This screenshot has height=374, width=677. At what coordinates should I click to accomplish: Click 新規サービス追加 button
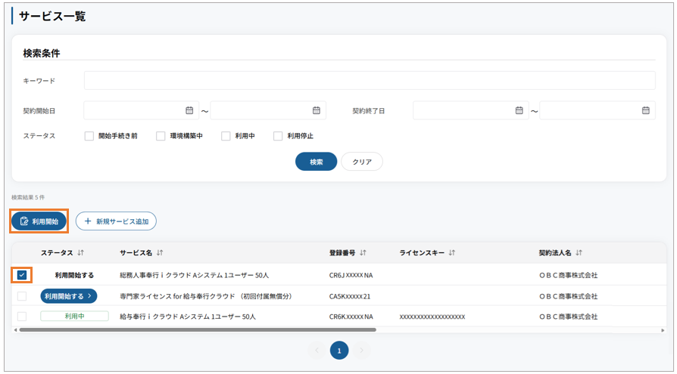coord(116,221)
